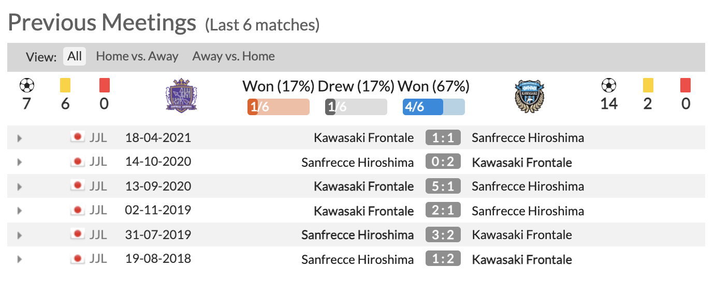This screenshot has height=283, width=715.
Task: Click Kawasaki Frontale in 02-11-2019 match
Action: click(x=364, y=211)
